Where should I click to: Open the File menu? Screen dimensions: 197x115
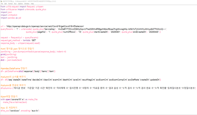tap(2, 4)
